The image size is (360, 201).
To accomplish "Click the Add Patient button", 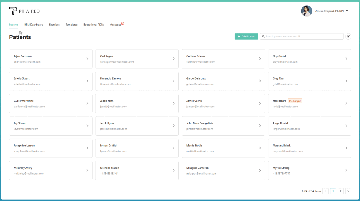I will (246, 36).
